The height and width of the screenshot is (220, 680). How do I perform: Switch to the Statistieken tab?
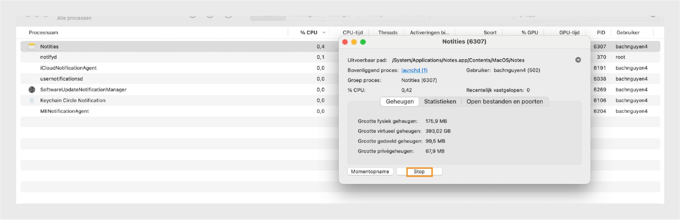point(440,102)
